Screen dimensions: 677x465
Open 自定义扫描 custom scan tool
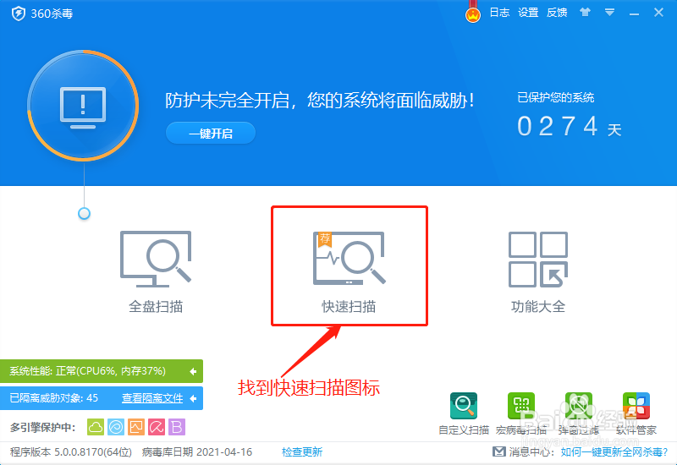464,413
